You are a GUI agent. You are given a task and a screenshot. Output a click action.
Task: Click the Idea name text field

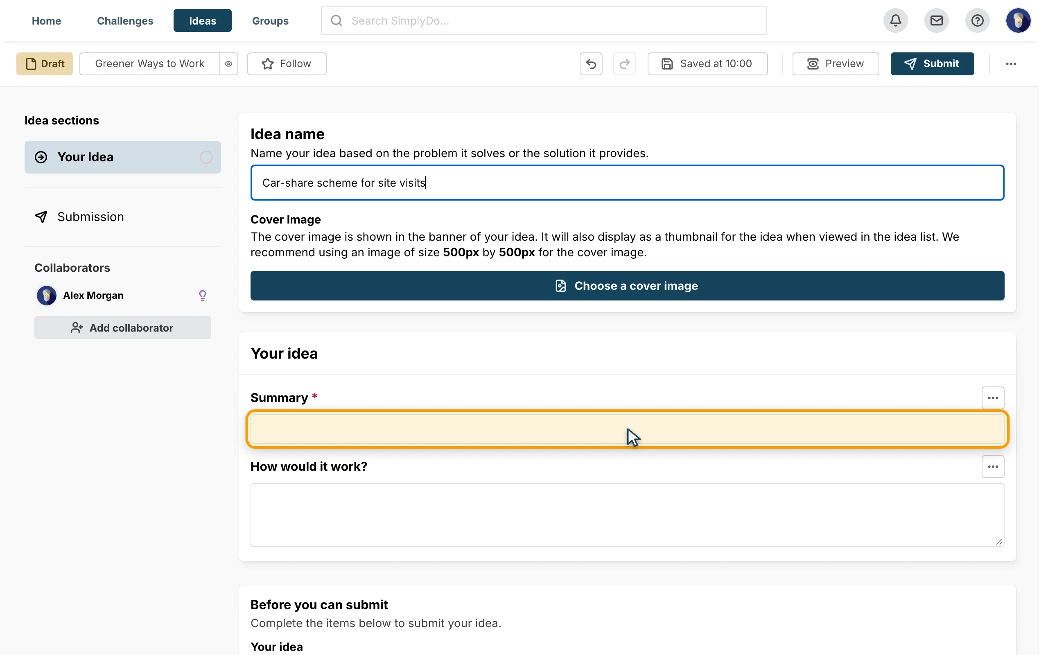click(627, 183)
